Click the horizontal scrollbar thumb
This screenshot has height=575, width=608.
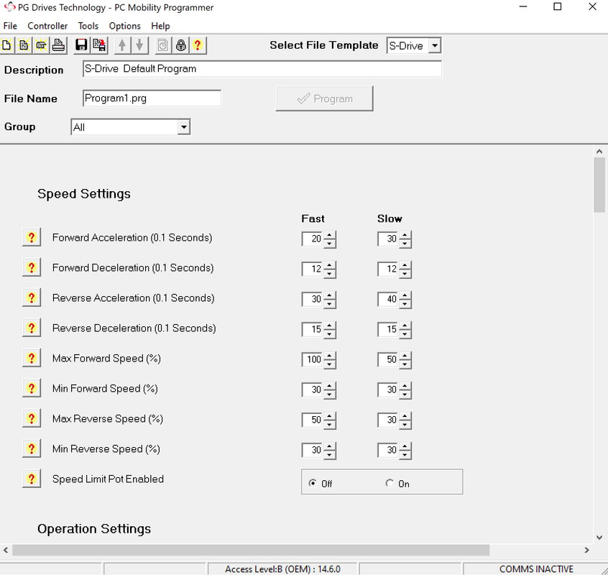point(251,550)
